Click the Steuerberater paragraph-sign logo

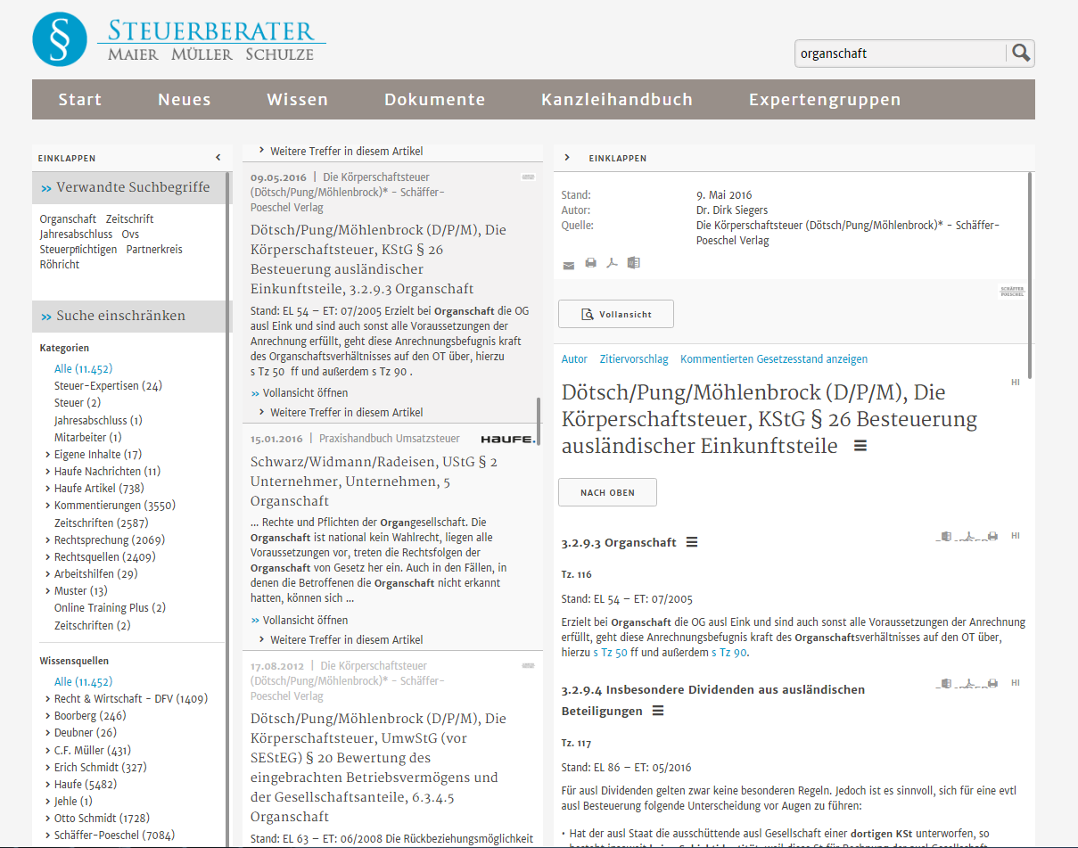[60, 40]
